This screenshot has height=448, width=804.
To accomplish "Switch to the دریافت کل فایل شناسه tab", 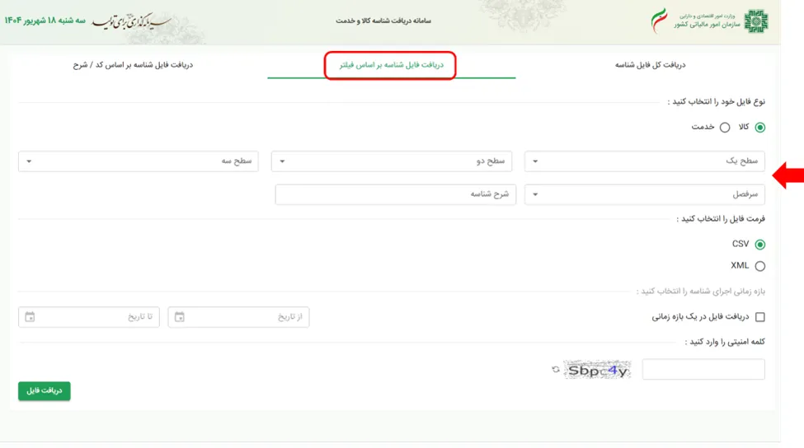I will tap(650, 65).
